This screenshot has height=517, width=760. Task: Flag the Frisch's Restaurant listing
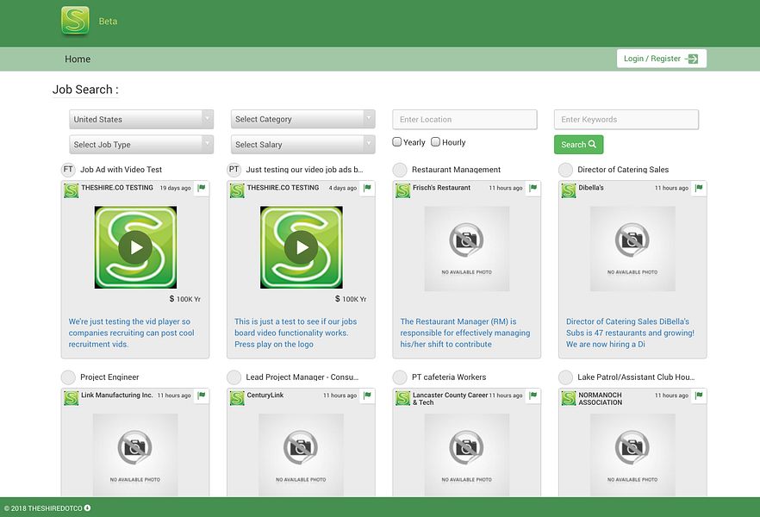(533, 188)
